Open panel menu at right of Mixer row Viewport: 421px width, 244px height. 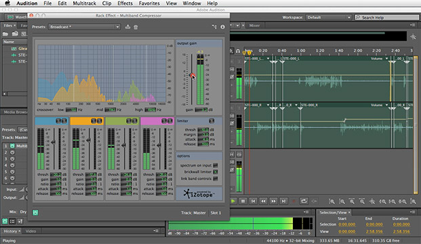click(x=412, y=25)
